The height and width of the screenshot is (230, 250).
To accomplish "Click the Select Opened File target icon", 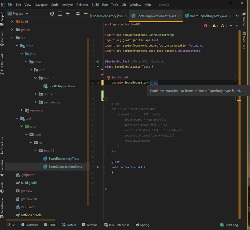I will click(52, 14).
